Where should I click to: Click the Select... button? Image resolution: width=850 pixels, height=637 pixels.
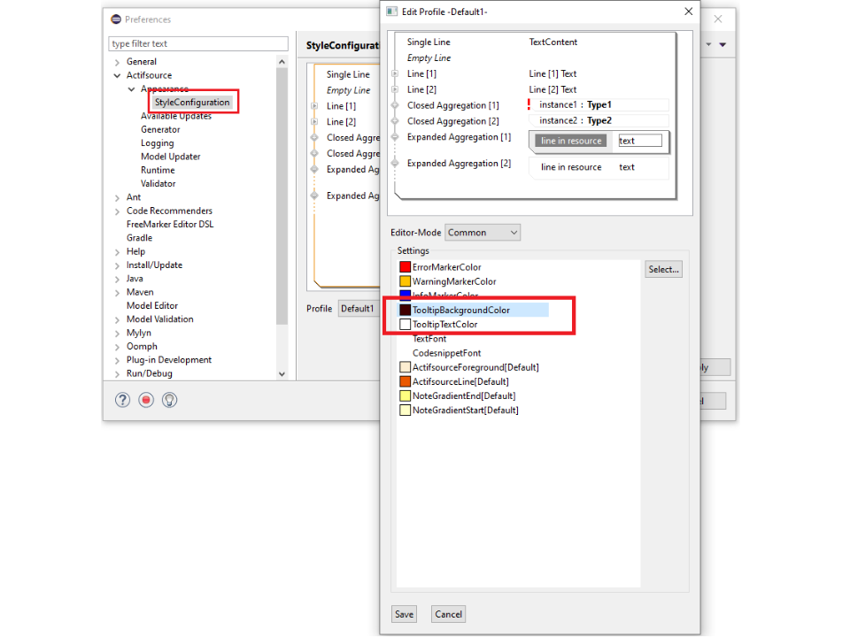point(663,270)
